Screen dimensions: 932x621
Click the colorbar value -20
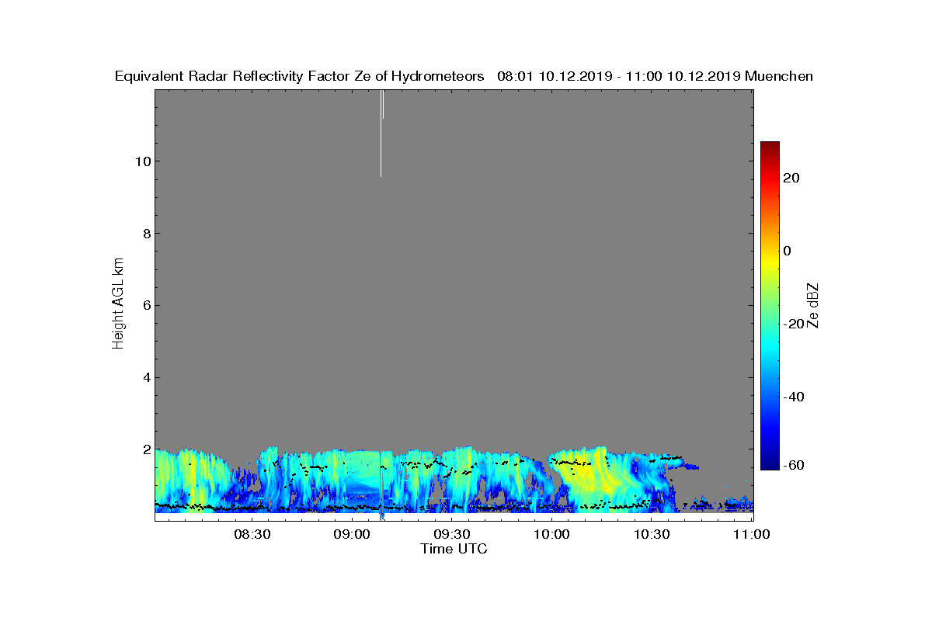(x=792, y=324)
